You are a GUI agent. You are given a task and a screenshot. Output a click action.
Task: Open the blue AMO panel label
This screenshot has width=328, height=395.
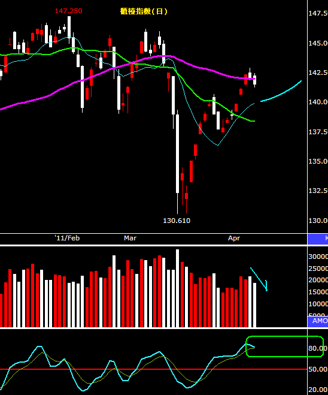(x=318, y=321)
